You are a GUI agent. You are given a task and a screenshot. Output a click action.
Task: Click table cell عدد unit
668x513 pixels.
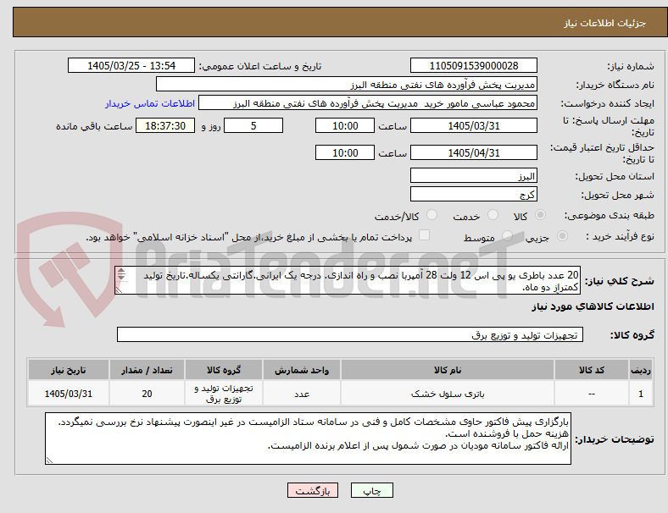(302, 394)
